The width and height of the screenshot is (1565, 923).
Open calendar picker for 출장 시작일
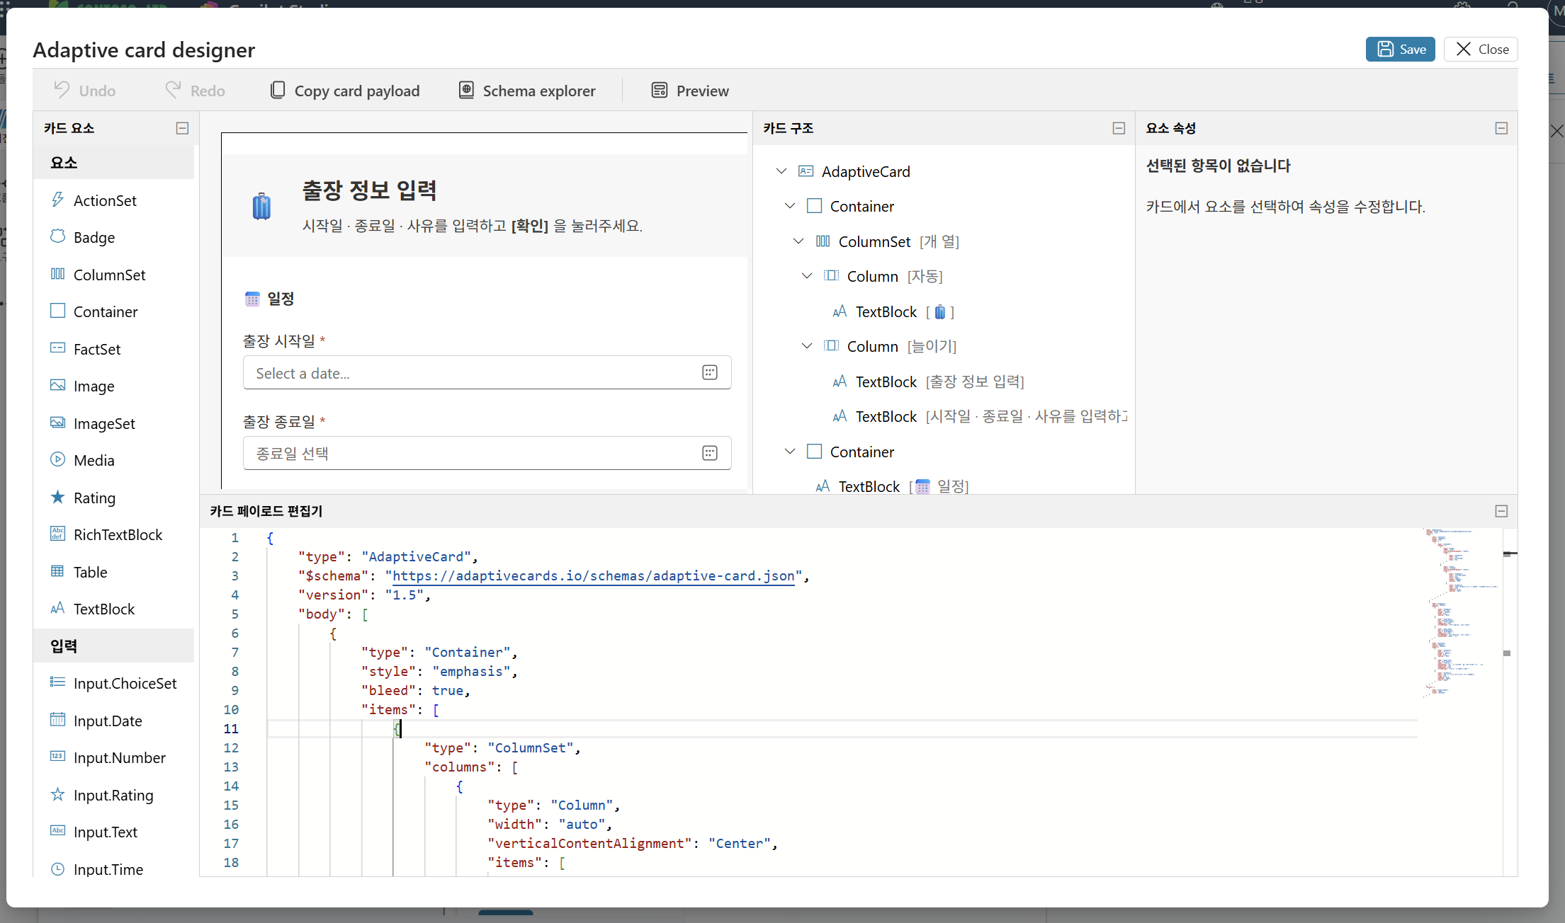point(709,372)
